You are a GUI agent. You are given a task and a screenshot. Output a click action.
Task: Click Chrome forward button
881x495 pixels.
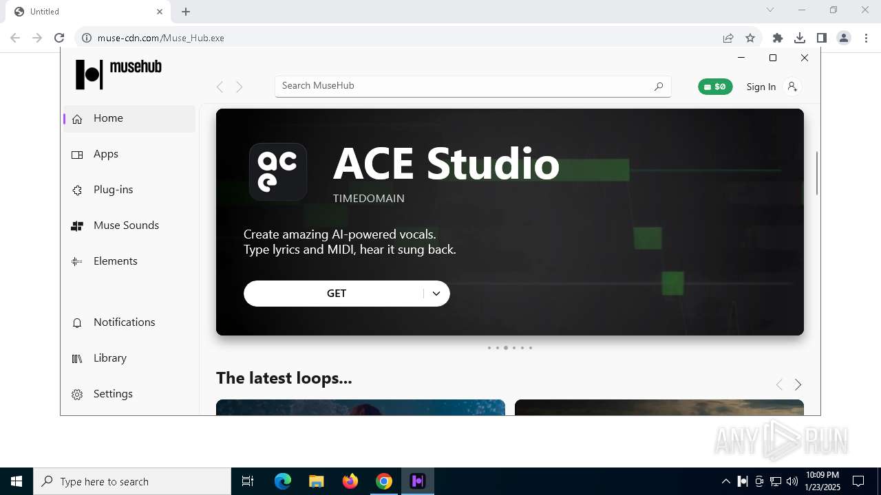coord(37,38)
